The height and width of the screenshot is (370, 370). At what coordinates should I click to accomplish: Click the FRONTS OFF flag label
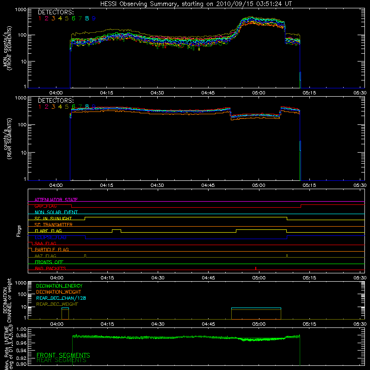[x=49, y=262]
